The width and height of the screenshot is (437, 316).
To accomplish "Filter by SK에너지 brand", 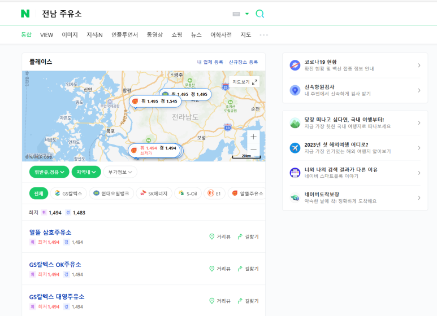I will [x=154, y=194].
